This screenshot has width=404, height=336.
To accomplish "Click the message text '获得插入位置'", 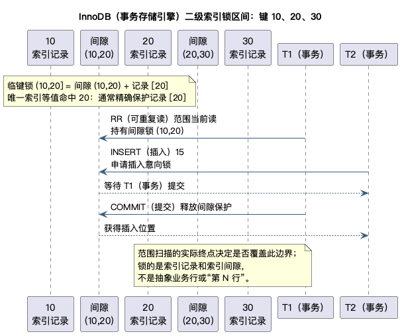I will [x=130, y=228].
